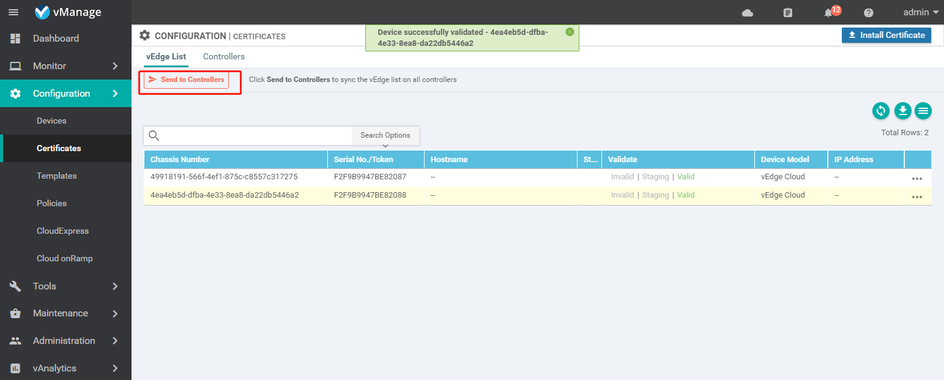This screenshot has width=944, height=380.
Task: Sort by Chassis Number column header
Action: point(236,159)
